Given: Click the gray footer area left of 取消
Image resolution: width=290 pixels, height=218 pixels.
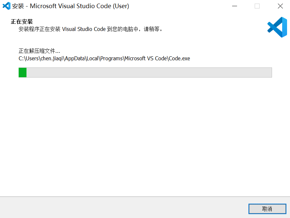Looking at the screenshot, I should [x=124, y=209].
